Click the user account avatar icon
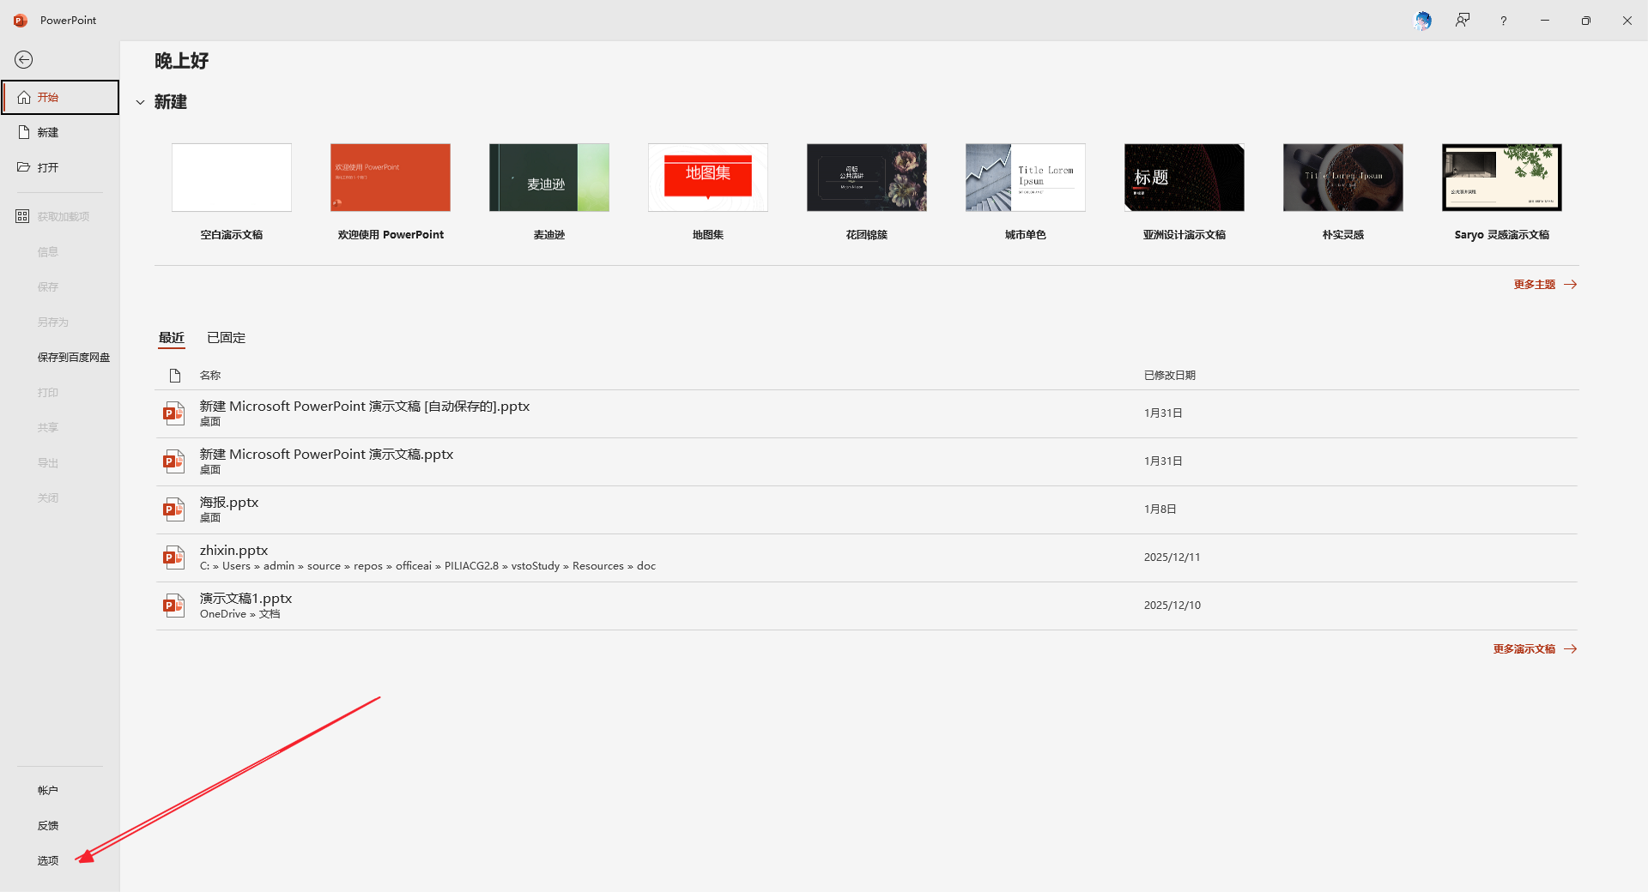The width and height of the screenshot is (1648, 892). [x=1422, y=20]
